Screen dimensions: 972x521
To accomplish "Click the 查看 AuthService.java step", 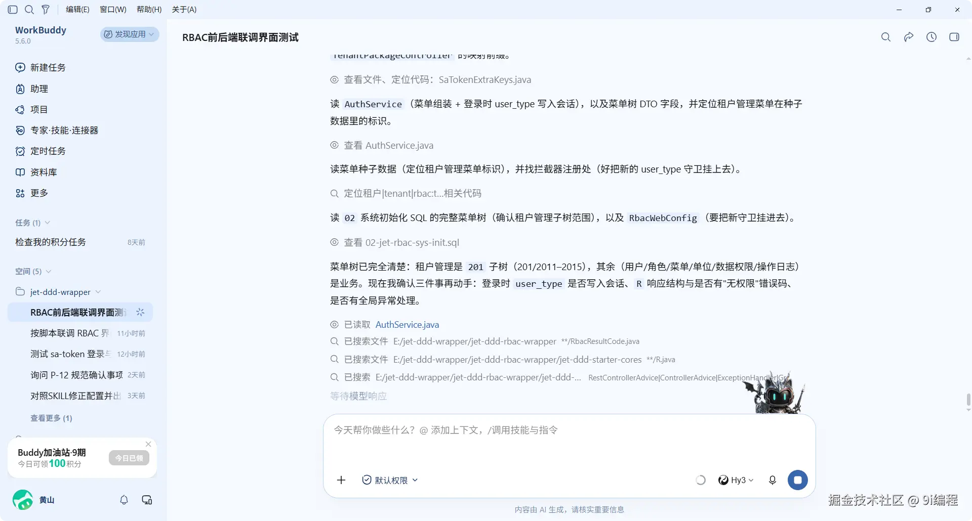I will (x=382, y=146).
